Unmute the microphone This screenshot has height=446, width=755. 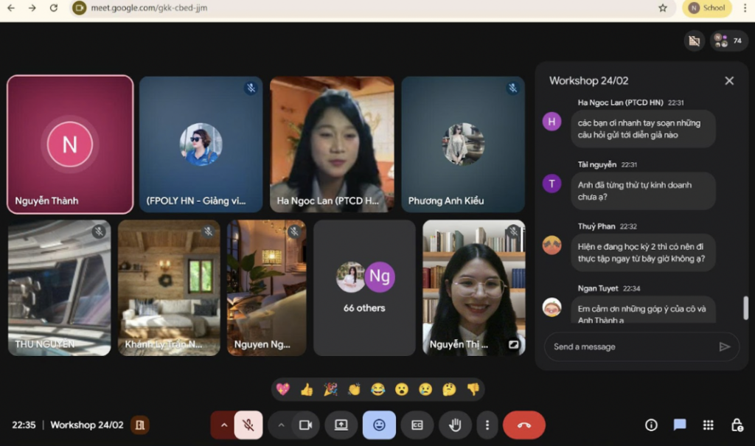pos(248,425)
